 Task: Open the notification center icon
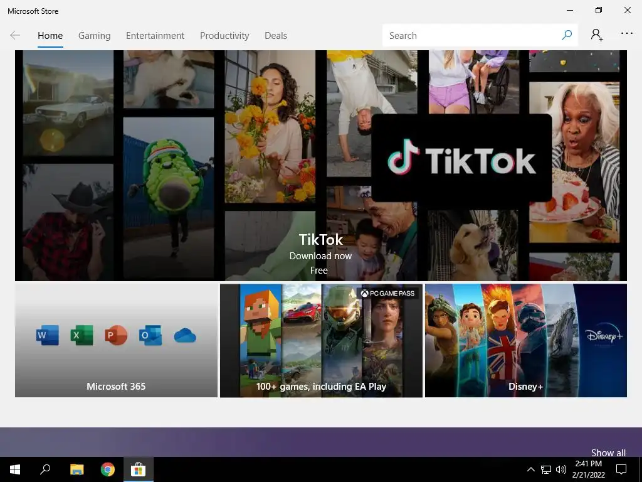pyautogui.click(x=621, y=469)
